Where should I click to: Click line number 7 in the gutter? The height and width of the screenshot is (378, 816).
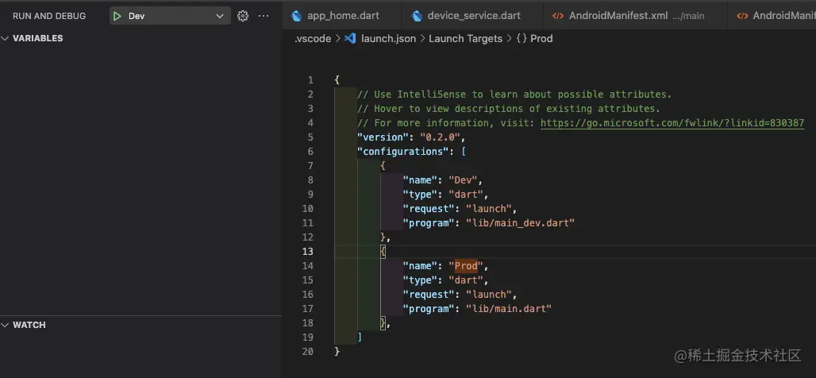click(x=310, y=165)
